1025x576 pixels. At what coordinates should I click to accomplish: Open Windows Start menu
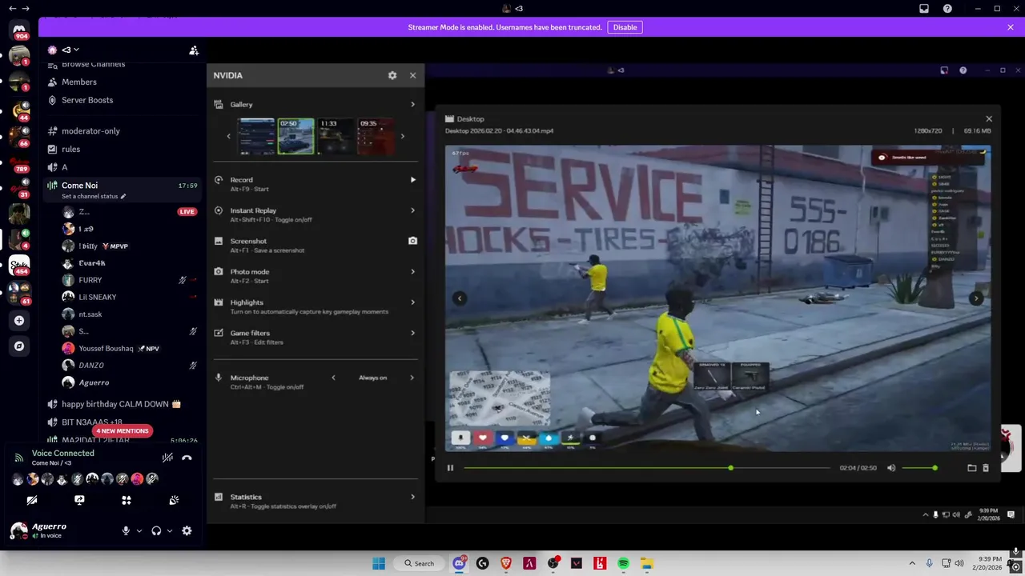pos(379,563)
